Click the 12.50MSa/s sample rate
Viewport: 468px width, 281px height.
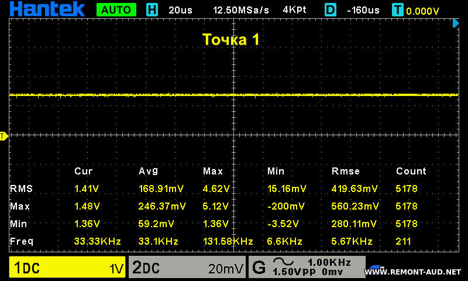point(241,10)
